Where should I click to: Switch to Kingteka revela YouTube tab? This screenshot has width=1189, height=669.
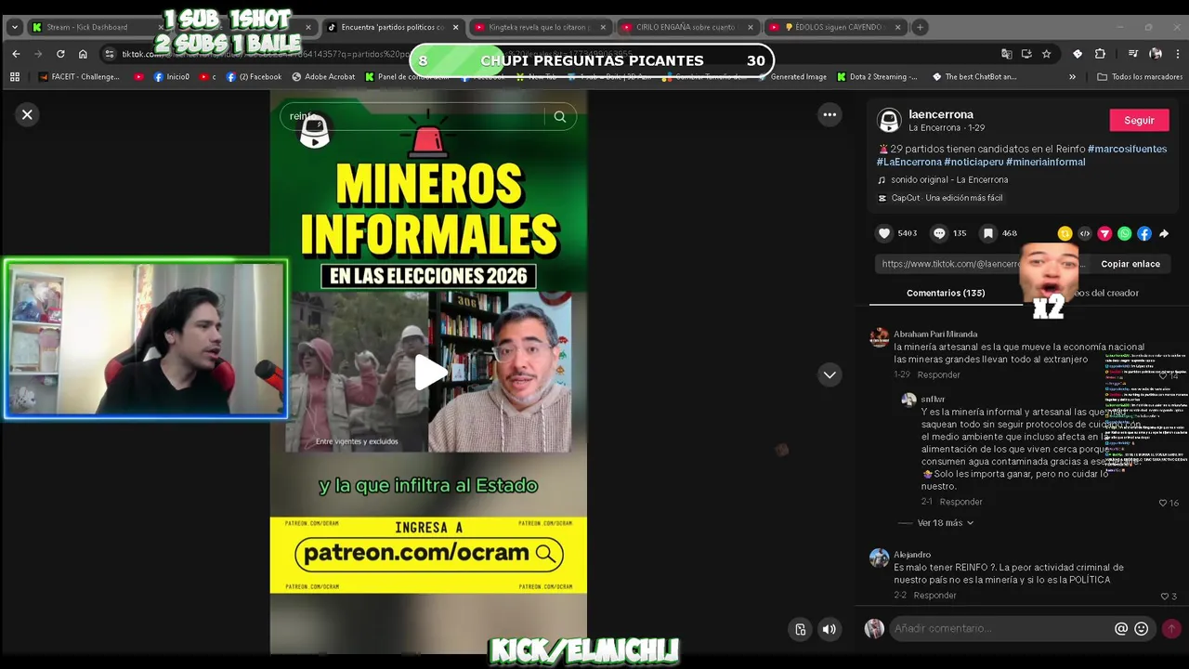tap(539, 27)
